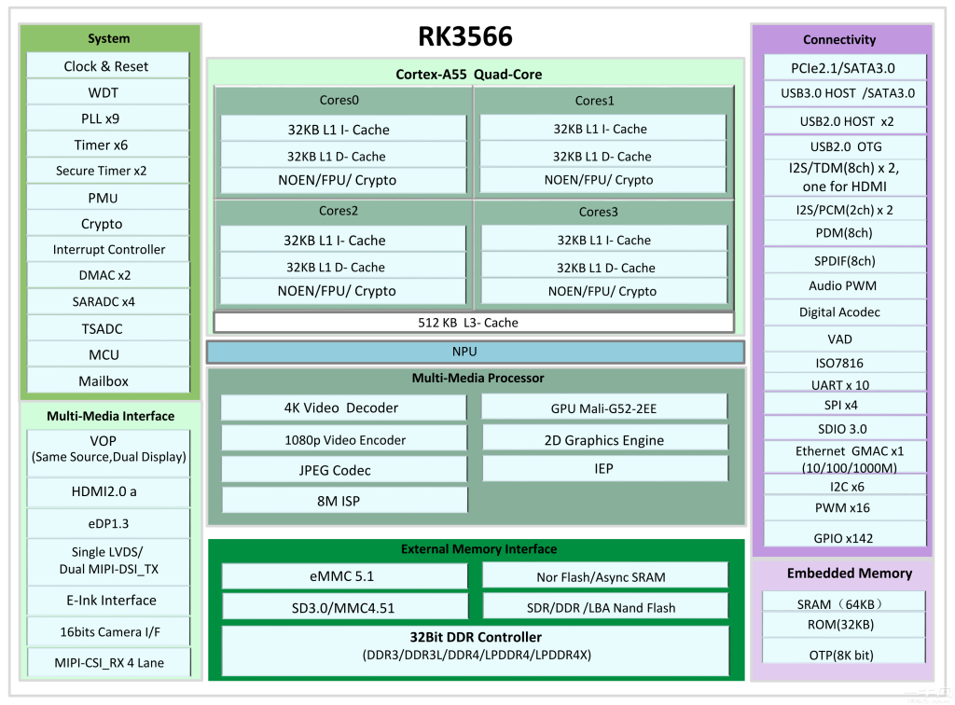Click the Single LVDS/Dual MIPI-DSI_TX block

[x=108, y=561]
